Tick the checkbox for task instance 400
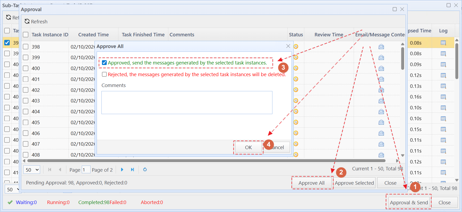Screen dimensions: 462x212 coord(26,68)
